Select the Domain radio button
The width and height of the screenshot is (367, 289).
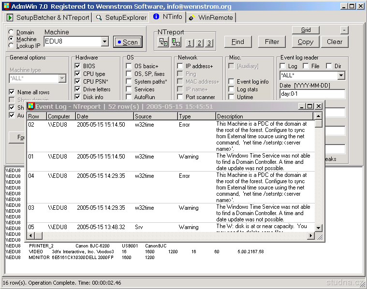(11, 32)
